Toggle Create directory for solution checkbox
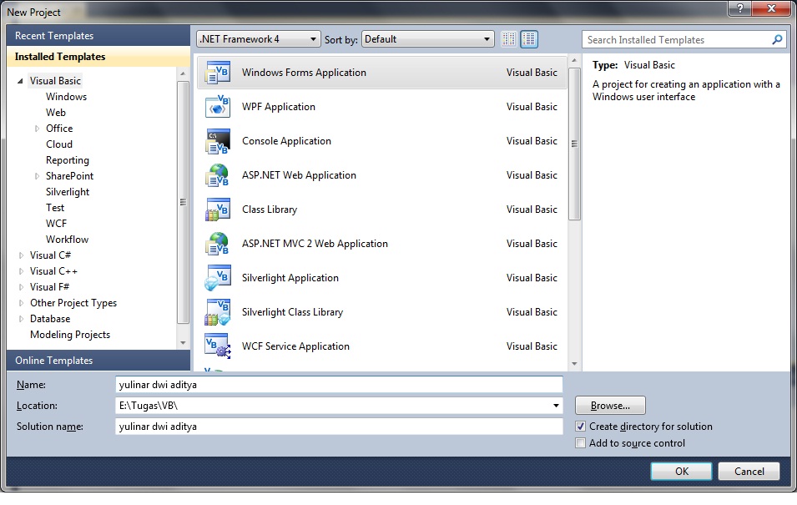Viewport: 797px width, 505px height. click(x=581, y=427)
